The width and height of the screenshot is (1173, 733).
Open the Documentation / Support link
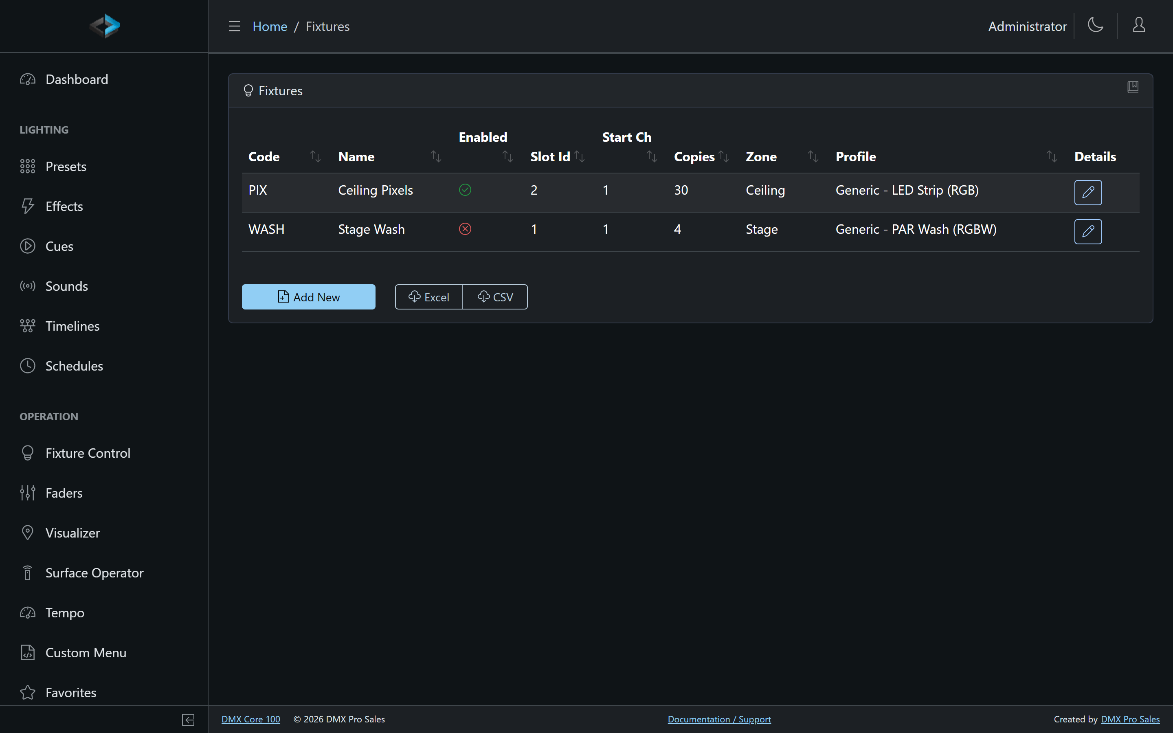point(719,720)
